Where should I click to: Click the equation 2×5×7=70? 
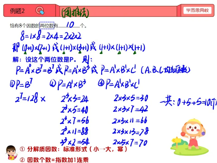click(x=130, y=143)
